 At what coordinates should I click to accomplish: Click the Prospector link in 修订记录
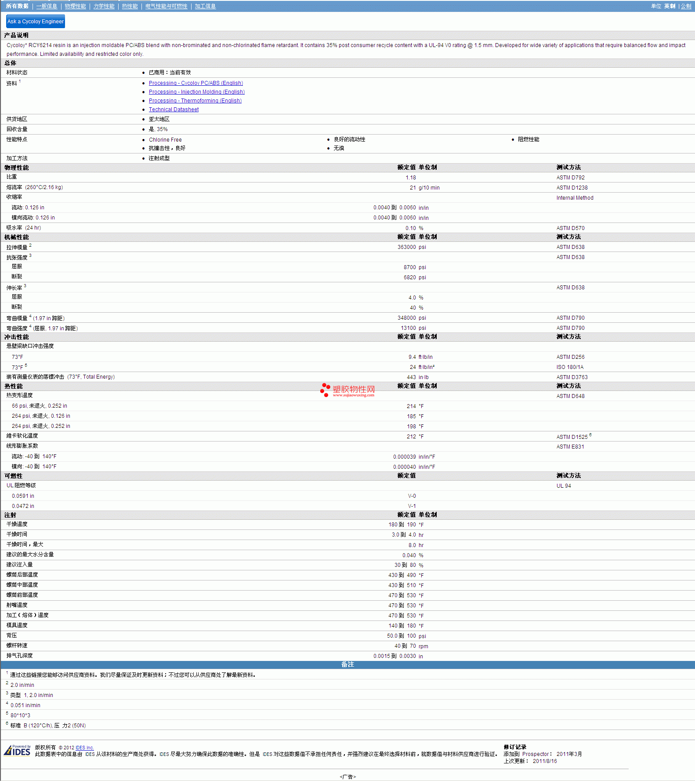click(536, 754)
